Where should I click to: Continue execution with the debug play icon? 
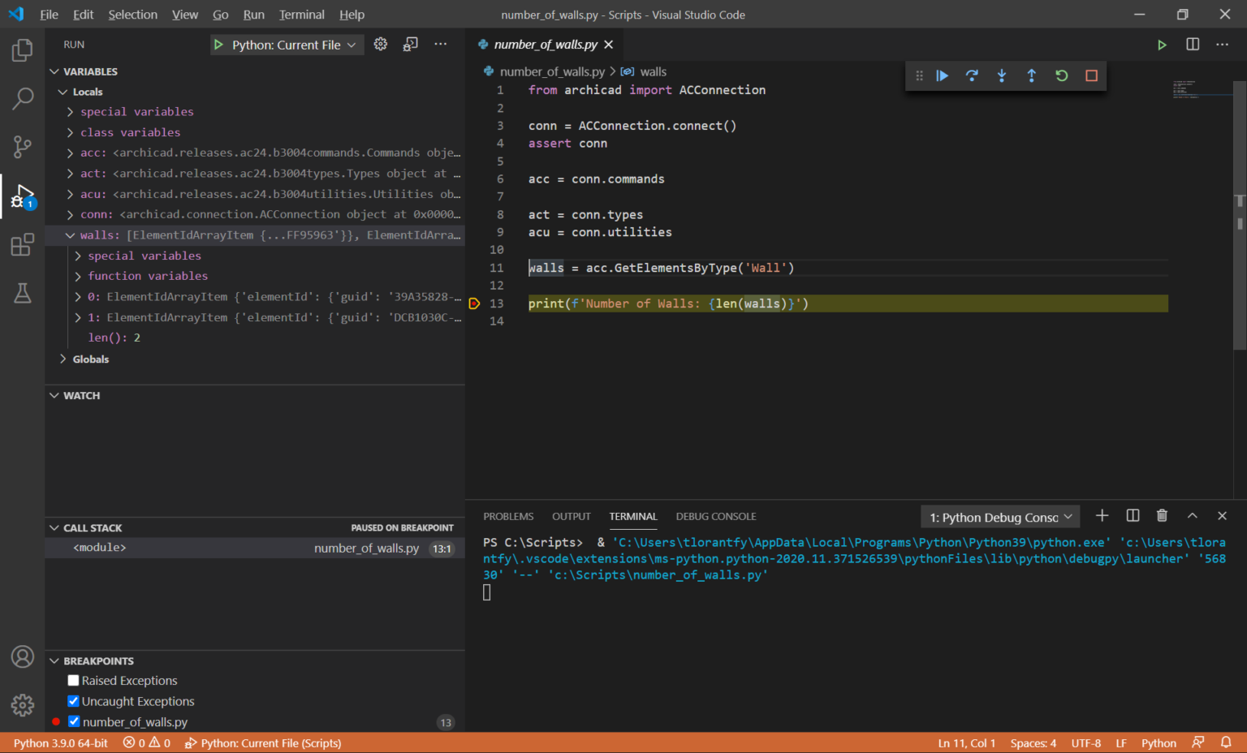[942, 75]
